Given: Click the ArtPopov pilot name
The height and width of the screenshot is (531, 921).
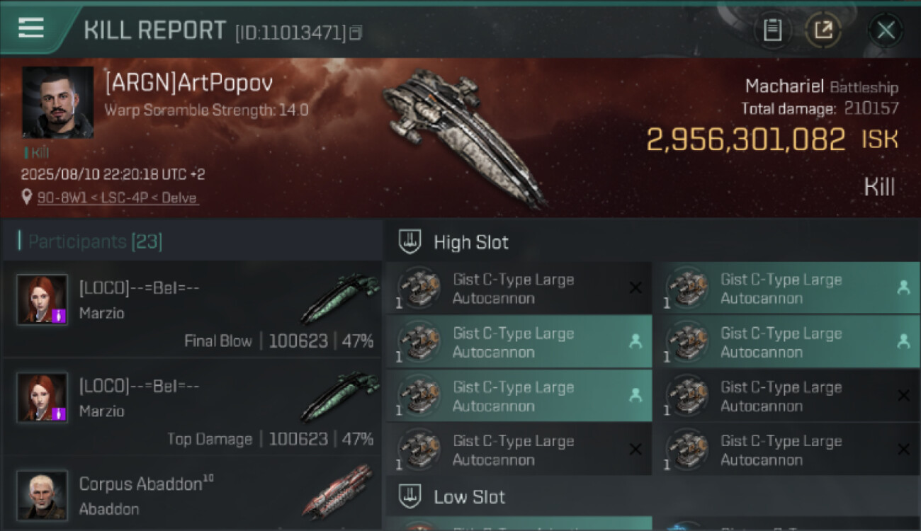Looking at the screenshot, I should pyautogui.click(x=188, y=83).
